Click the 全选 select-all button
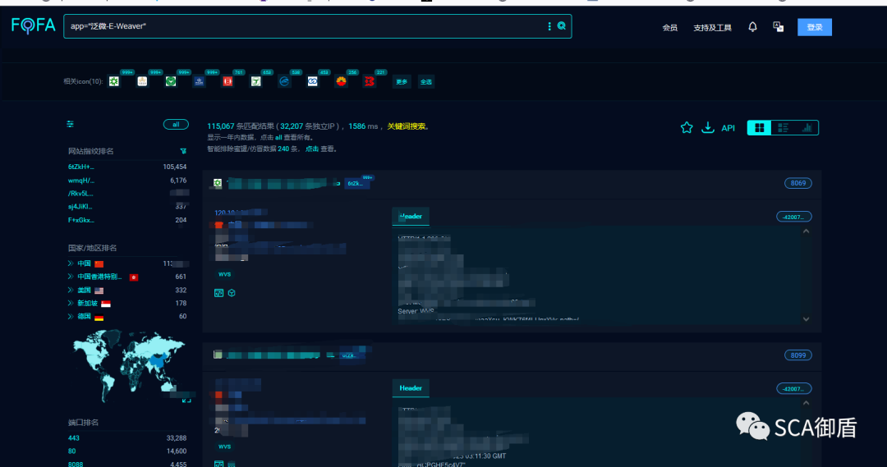887x467 pixels. (426, 82)
